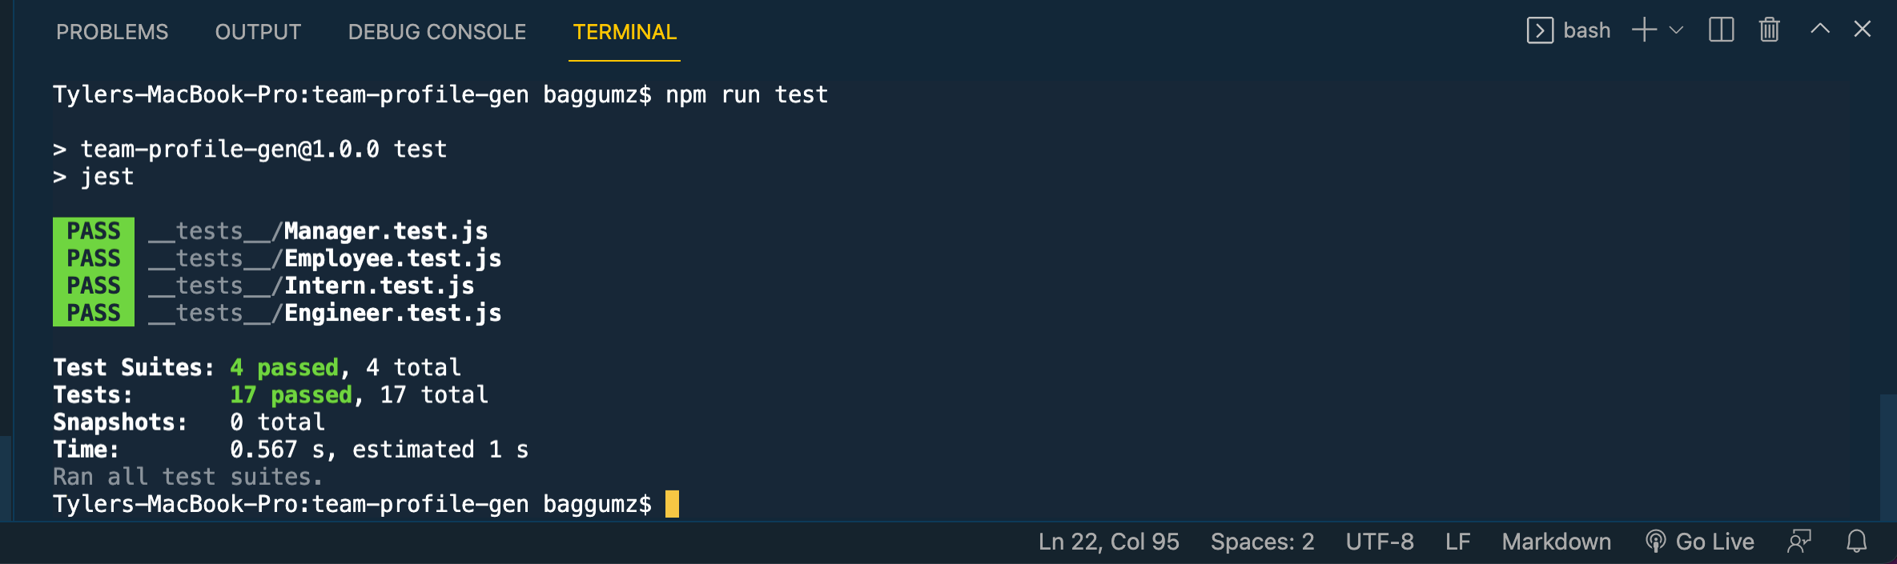The width and height of the screenshot is (1897, 564).
Task: Open the notifications bell
Action: click(x=1856, y=542)
